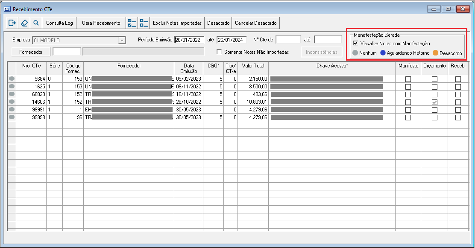Select cell with value 8.500,00

pos(253,86)
